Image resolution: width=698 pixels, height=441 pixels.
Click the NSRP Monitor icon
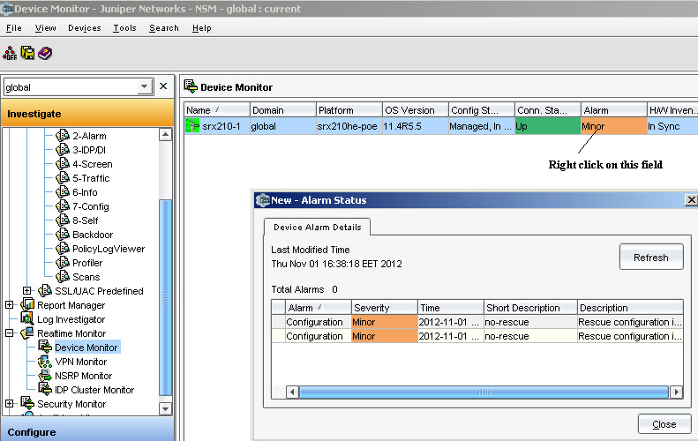tap(45, 376)
